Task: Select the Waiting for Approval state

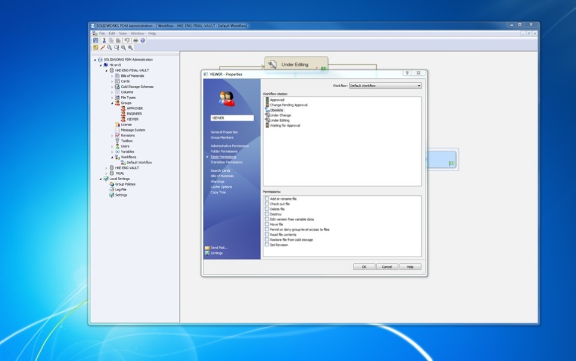Action: pos(284,126)
